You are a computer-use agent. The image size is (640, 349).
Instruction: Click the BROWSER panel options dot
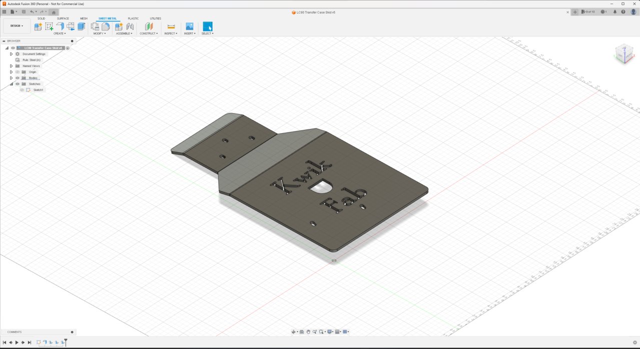coord(72,41)
